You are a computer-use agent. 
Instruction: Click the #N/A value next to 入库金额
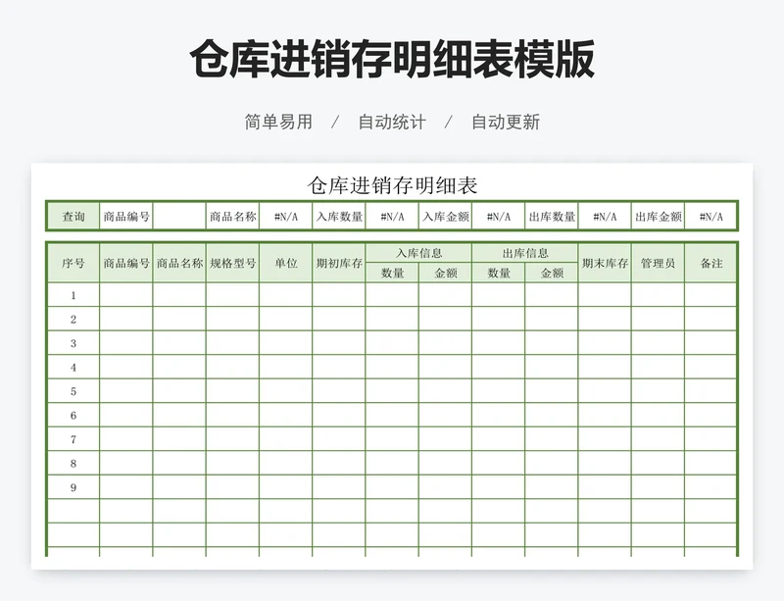(499, 216)
